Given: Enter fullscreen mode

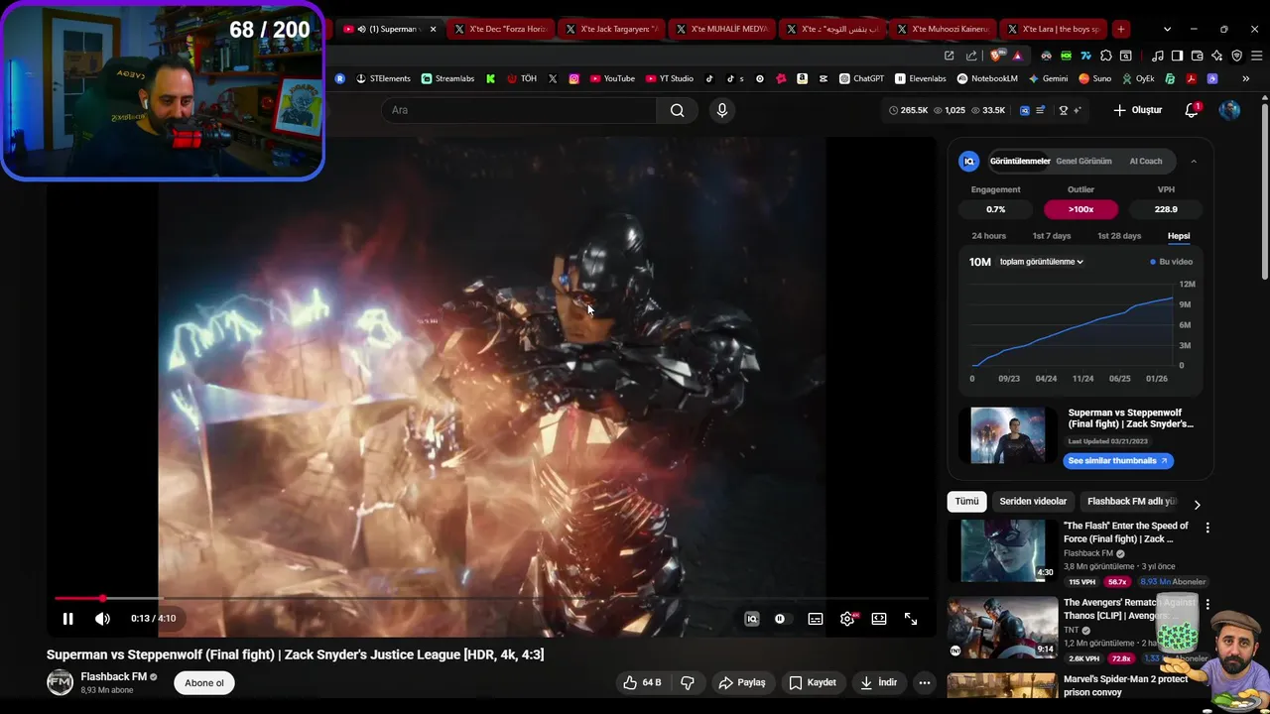Looking at the screenshot, I should point(911,619).
